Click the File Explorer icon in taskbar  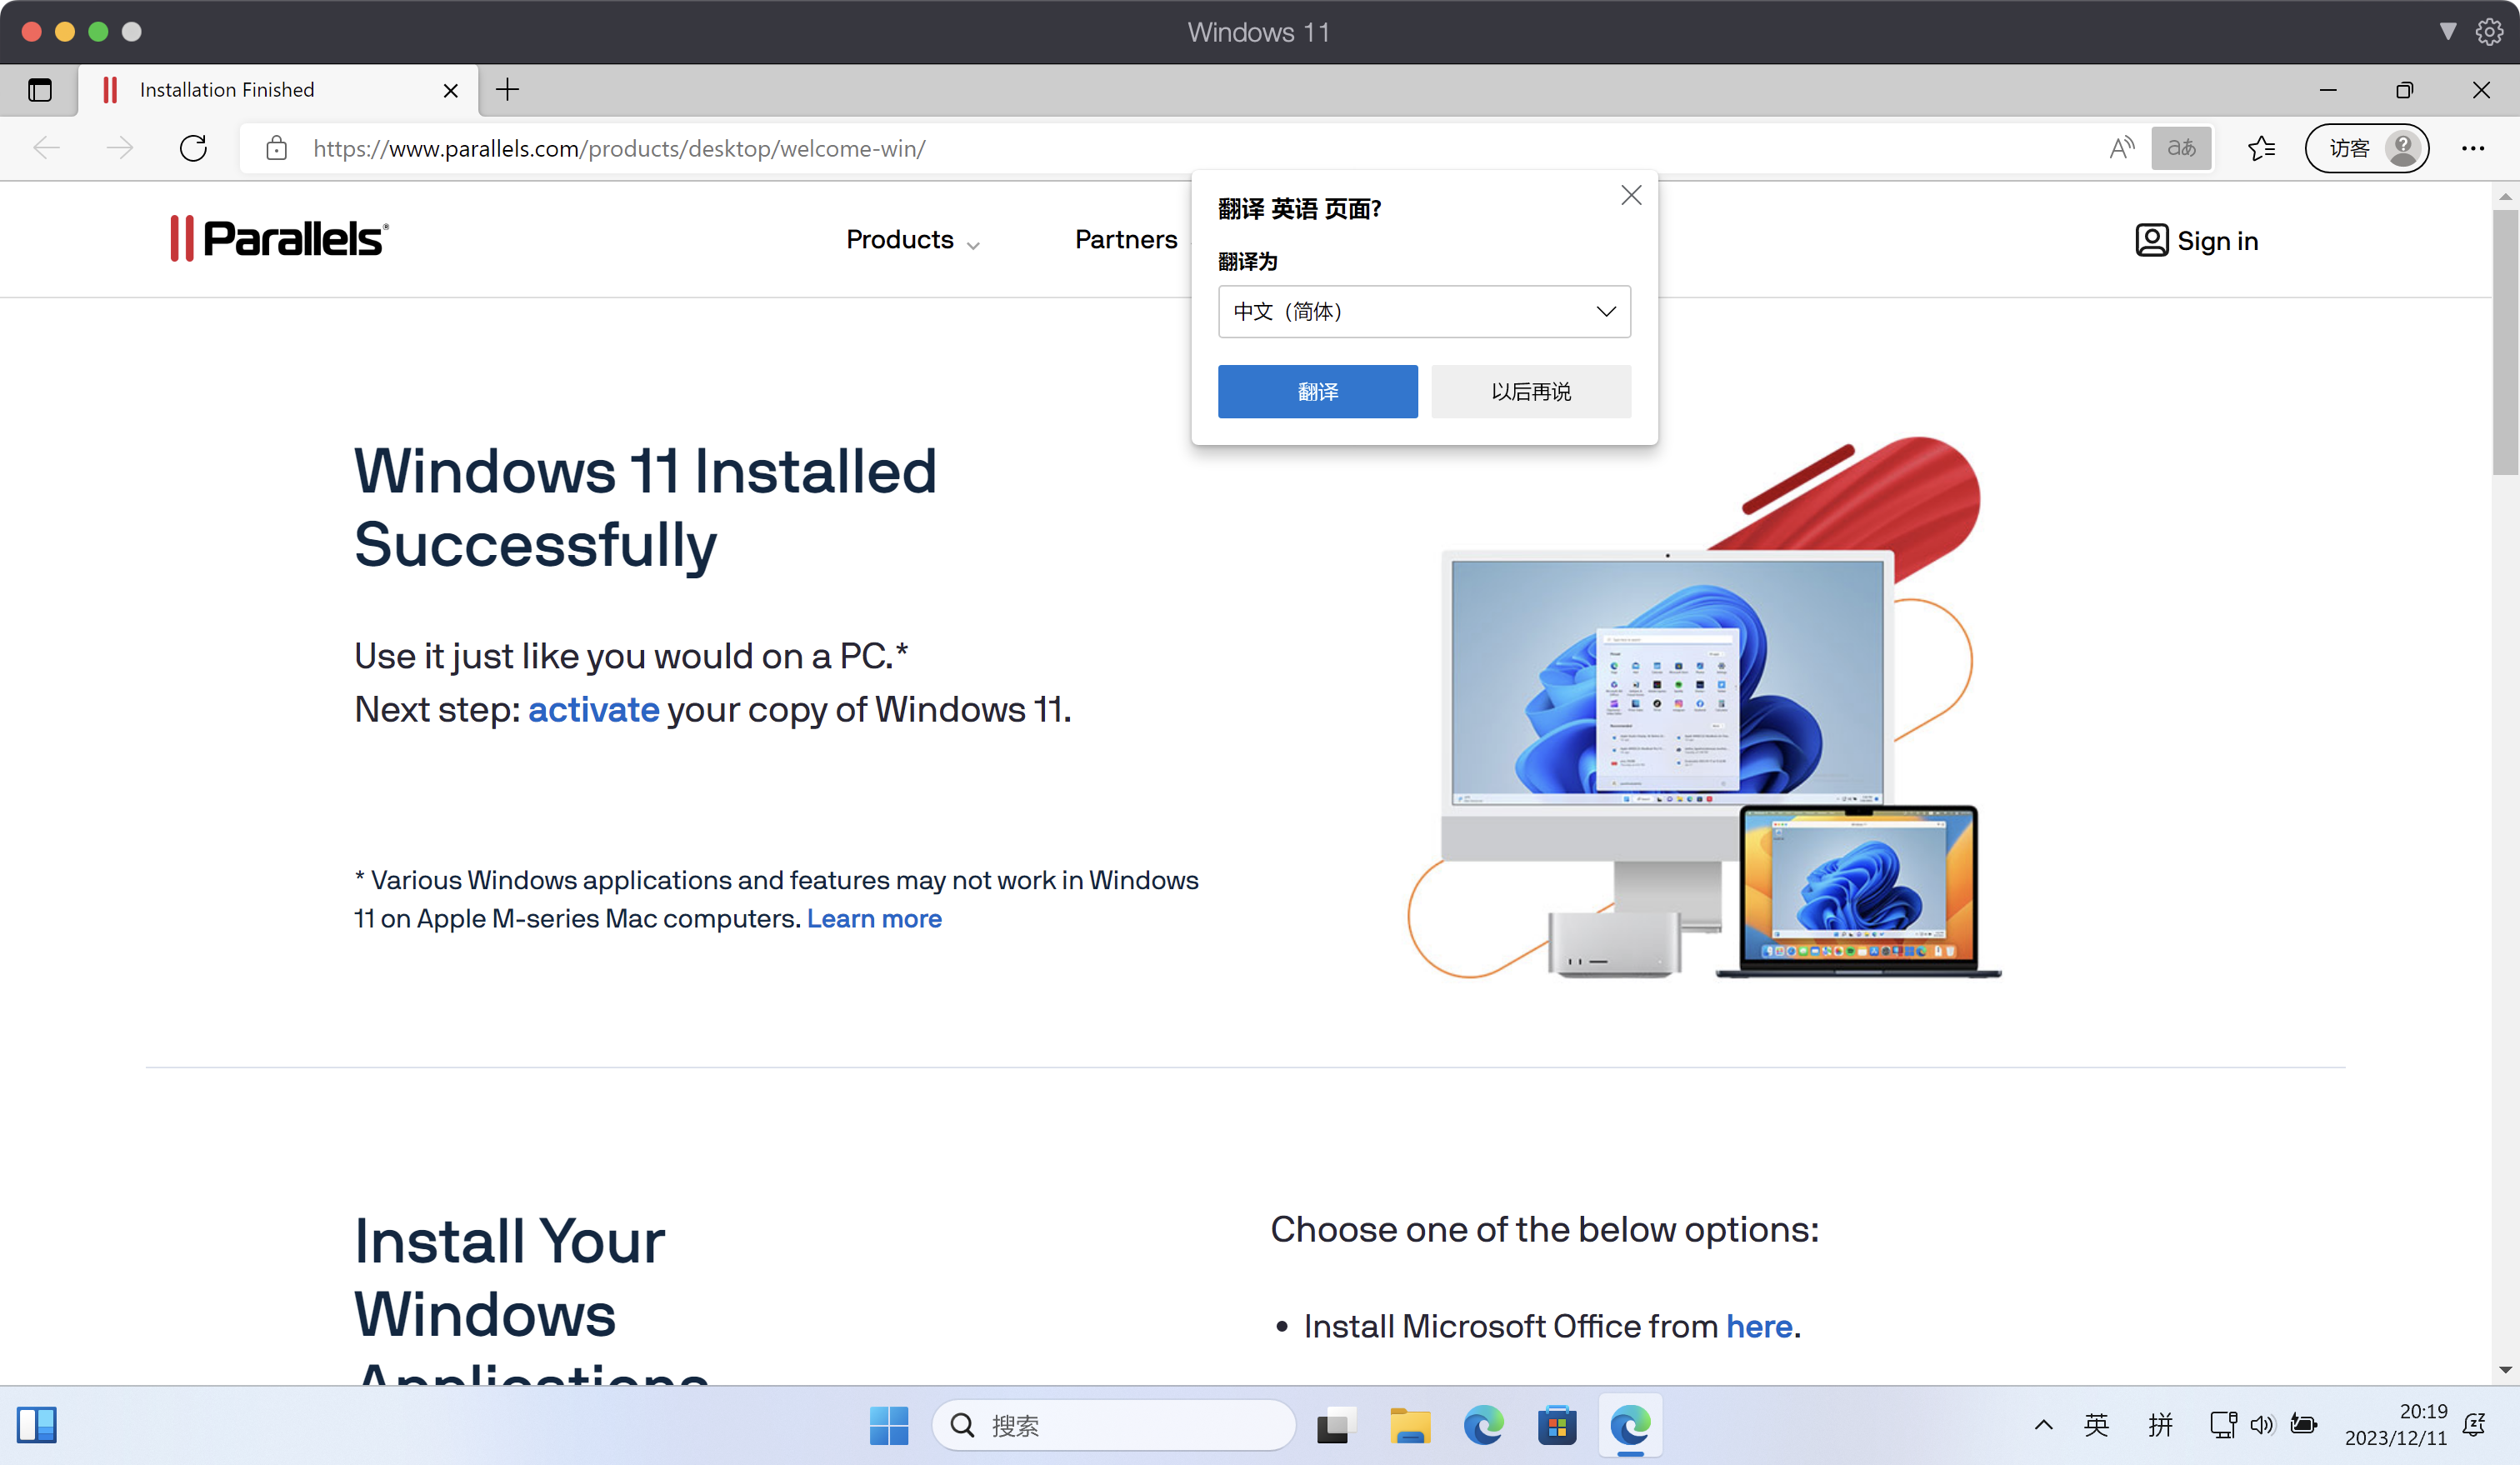point(1407,1425)
